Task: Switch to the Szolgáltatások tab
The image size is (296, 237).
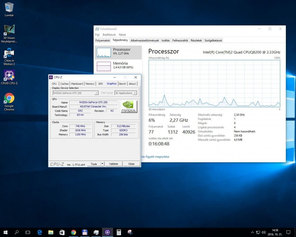Action: tap(213, 40)
